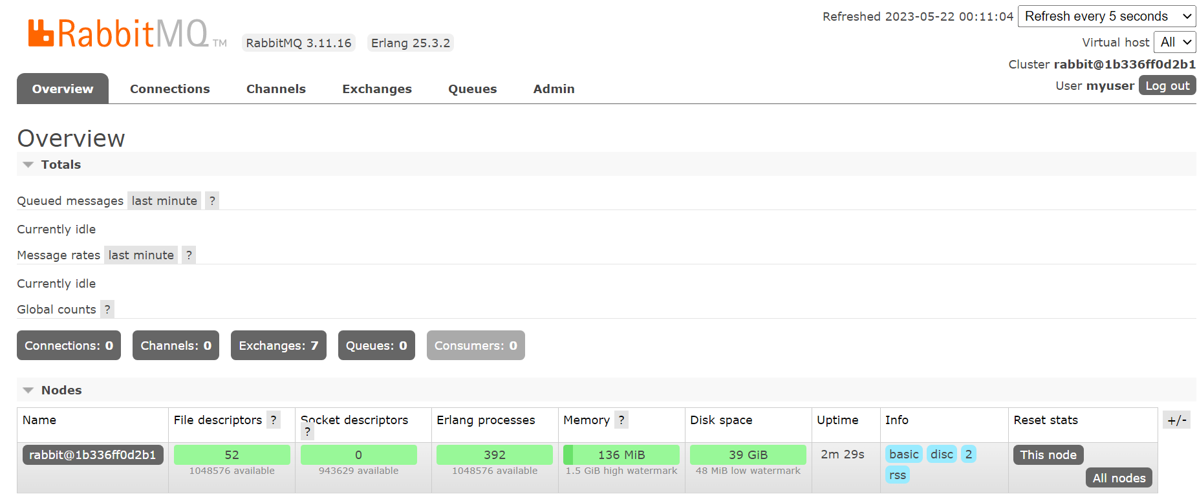Screen dimensions: 1197x503
Task: Click '1.5 GiB high watermark' text
Action: [621, 471]
